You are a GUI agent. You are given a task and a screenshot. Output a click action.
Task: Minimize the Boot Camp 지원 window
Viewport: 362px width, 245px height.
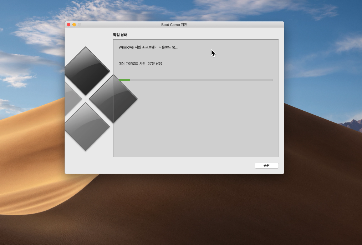pyautogui.click(x=74, y=25)
